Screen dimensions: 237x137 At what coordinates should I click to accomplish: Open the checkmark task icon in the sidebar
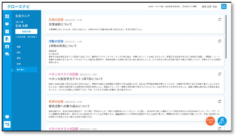coord(7,31)
